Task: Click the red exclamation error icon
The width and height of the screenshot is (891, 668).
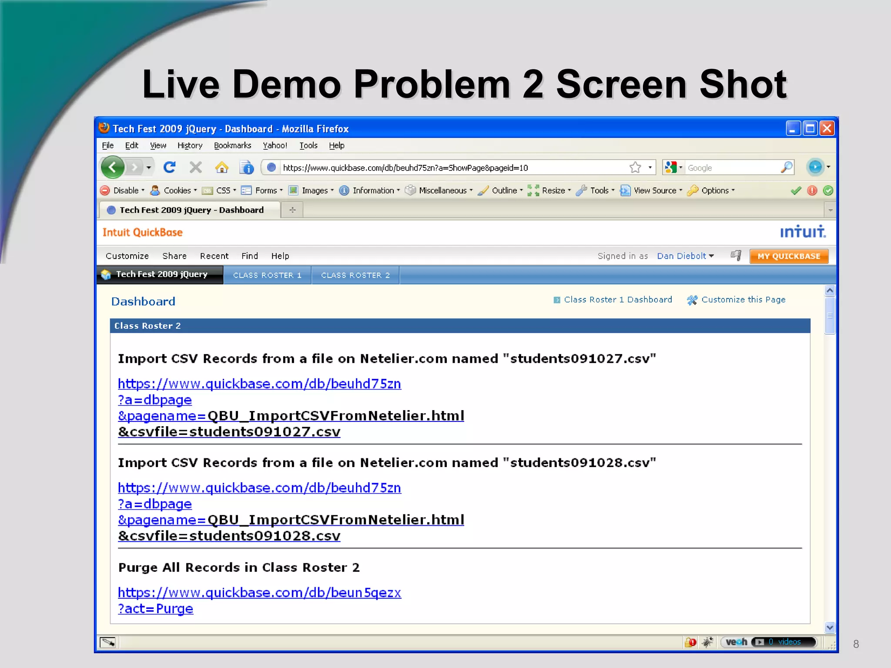Action: pos(812,190)
